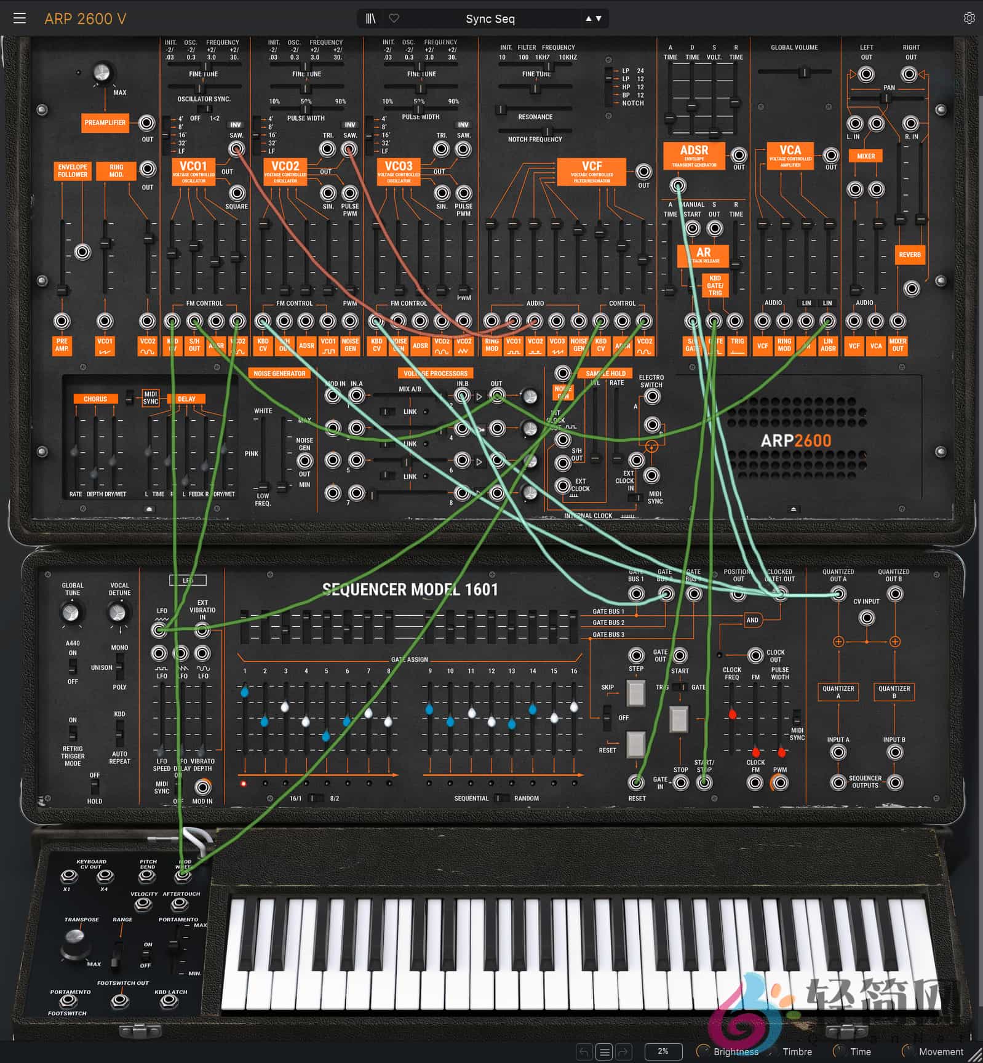Collapse effects panel with left eject arrow
Viewport: 983px width, 1063px height.
click(x=149, y=509)
